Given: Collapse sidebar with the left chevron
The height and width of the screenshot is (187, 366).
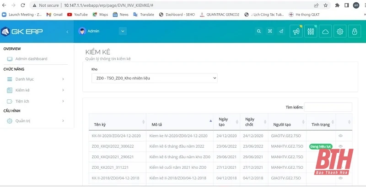Looking at the screenshot, I should click(67, 31).
